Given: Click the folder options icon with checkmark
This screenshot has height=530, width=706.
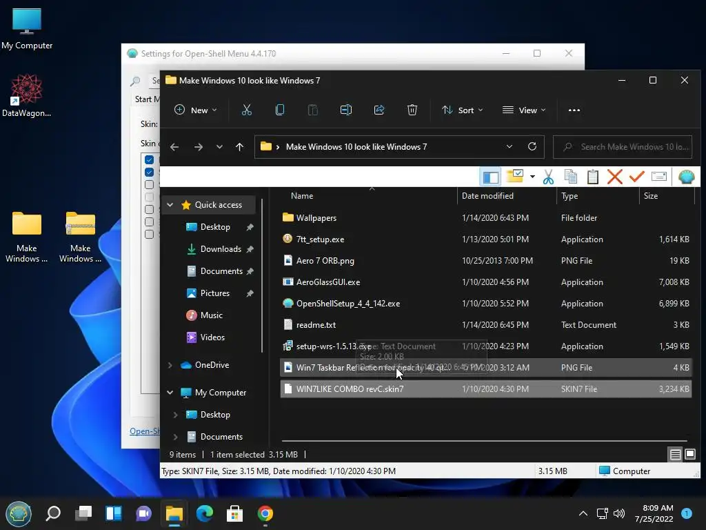Looking at the screenshot, I should point(514,176).
